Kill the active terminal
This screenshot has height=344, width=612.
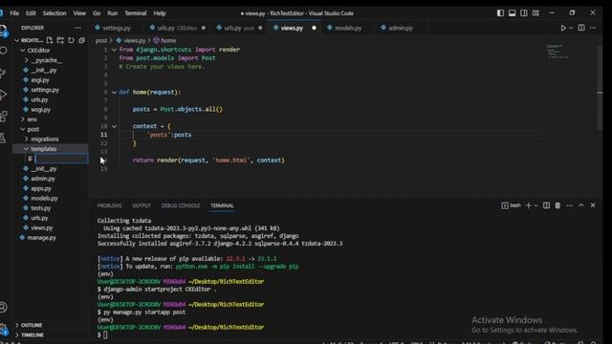557,205
